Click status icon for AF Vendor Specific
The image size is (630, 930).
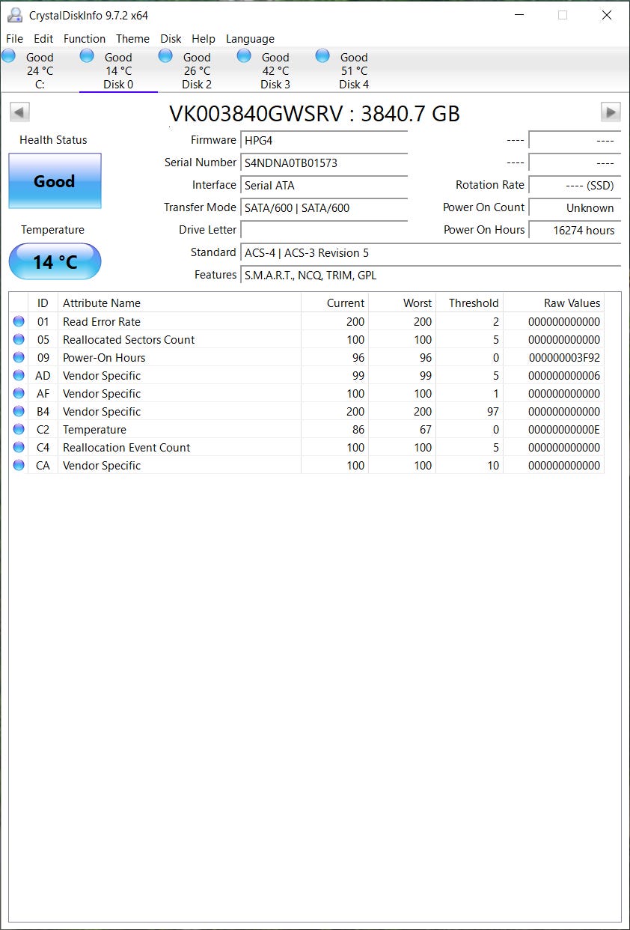pos(19,394)
